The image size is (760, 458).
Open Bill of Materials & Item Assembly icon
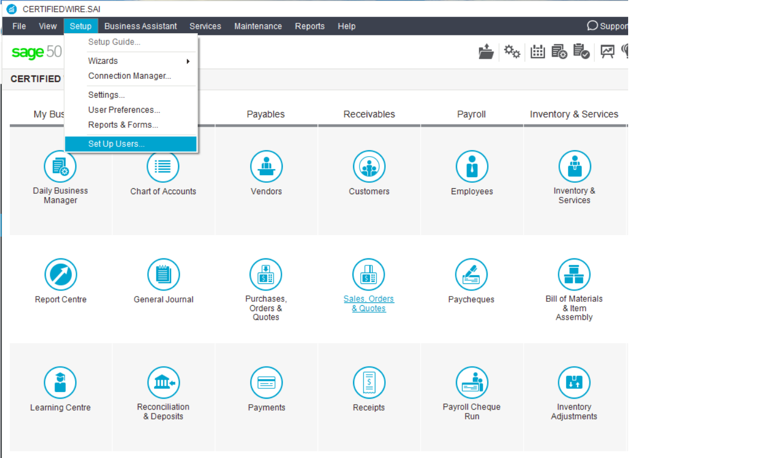coord(574,275)
